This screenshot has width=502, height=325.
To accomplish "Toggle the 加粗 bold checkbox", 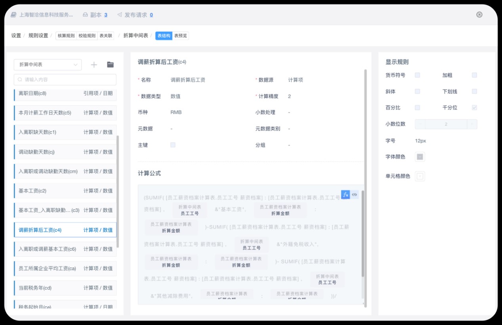I will [474, 75].
